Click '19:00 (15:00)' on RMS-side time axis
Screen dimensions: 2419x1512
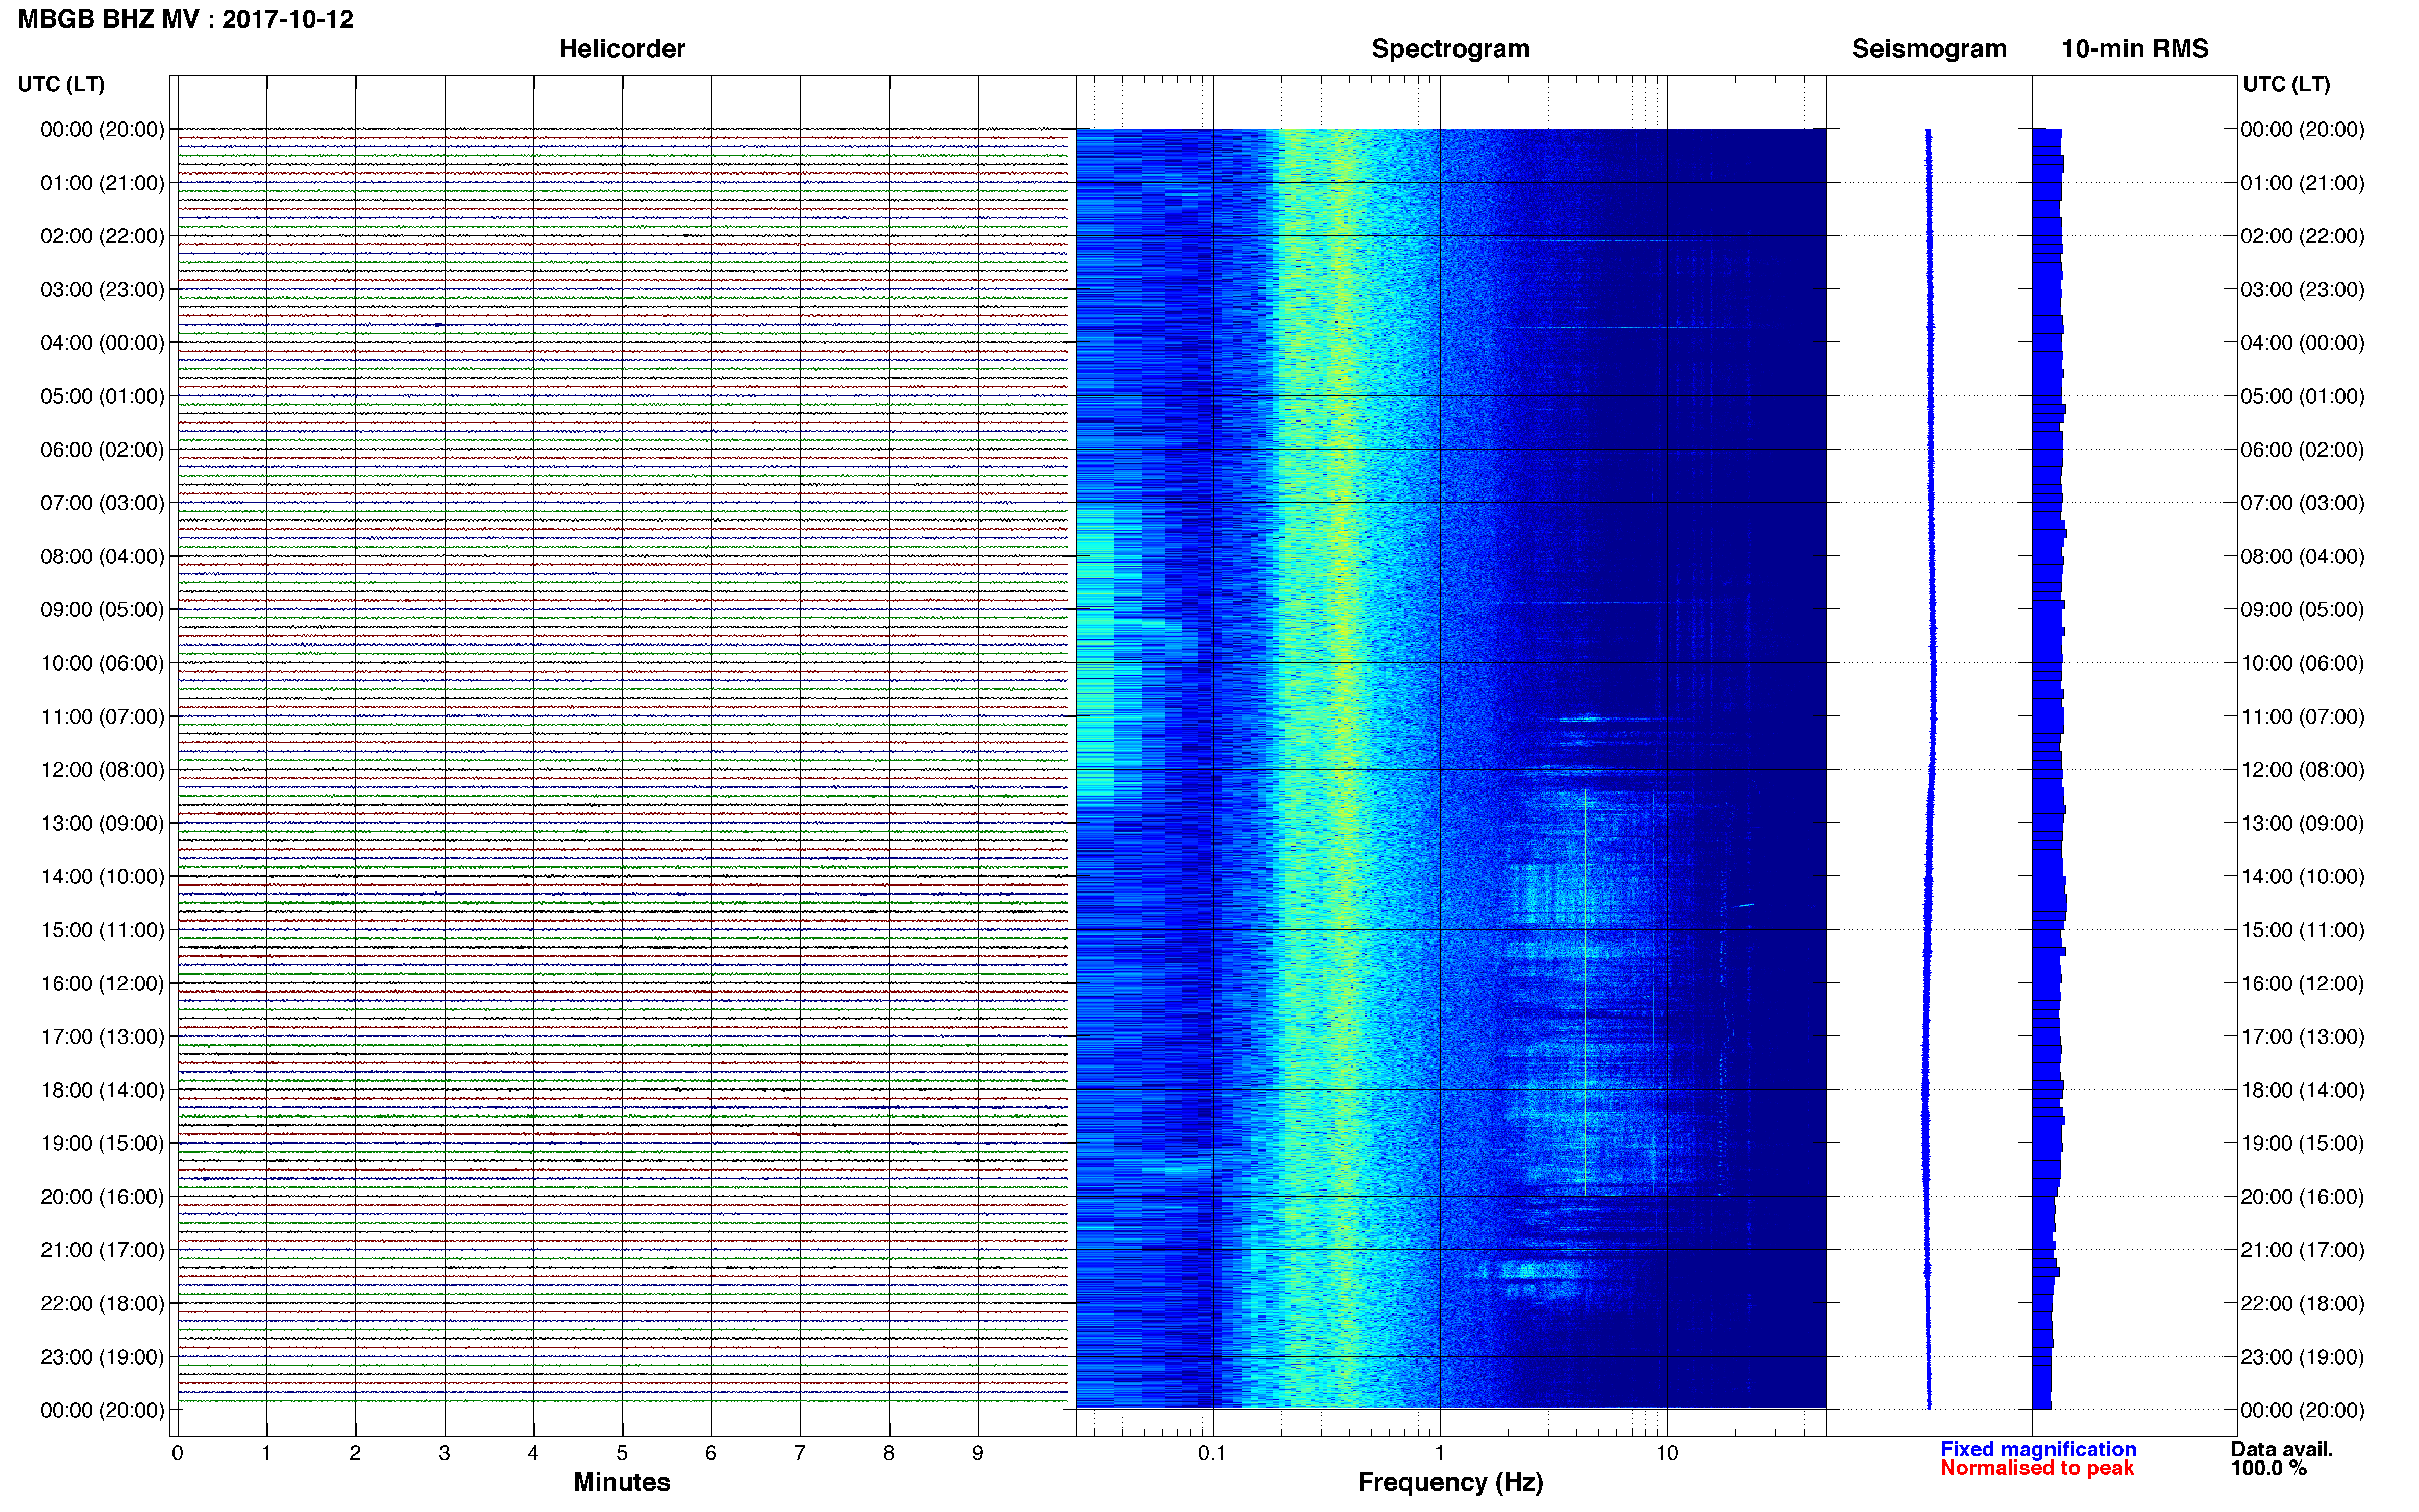pos(2302,1143)
